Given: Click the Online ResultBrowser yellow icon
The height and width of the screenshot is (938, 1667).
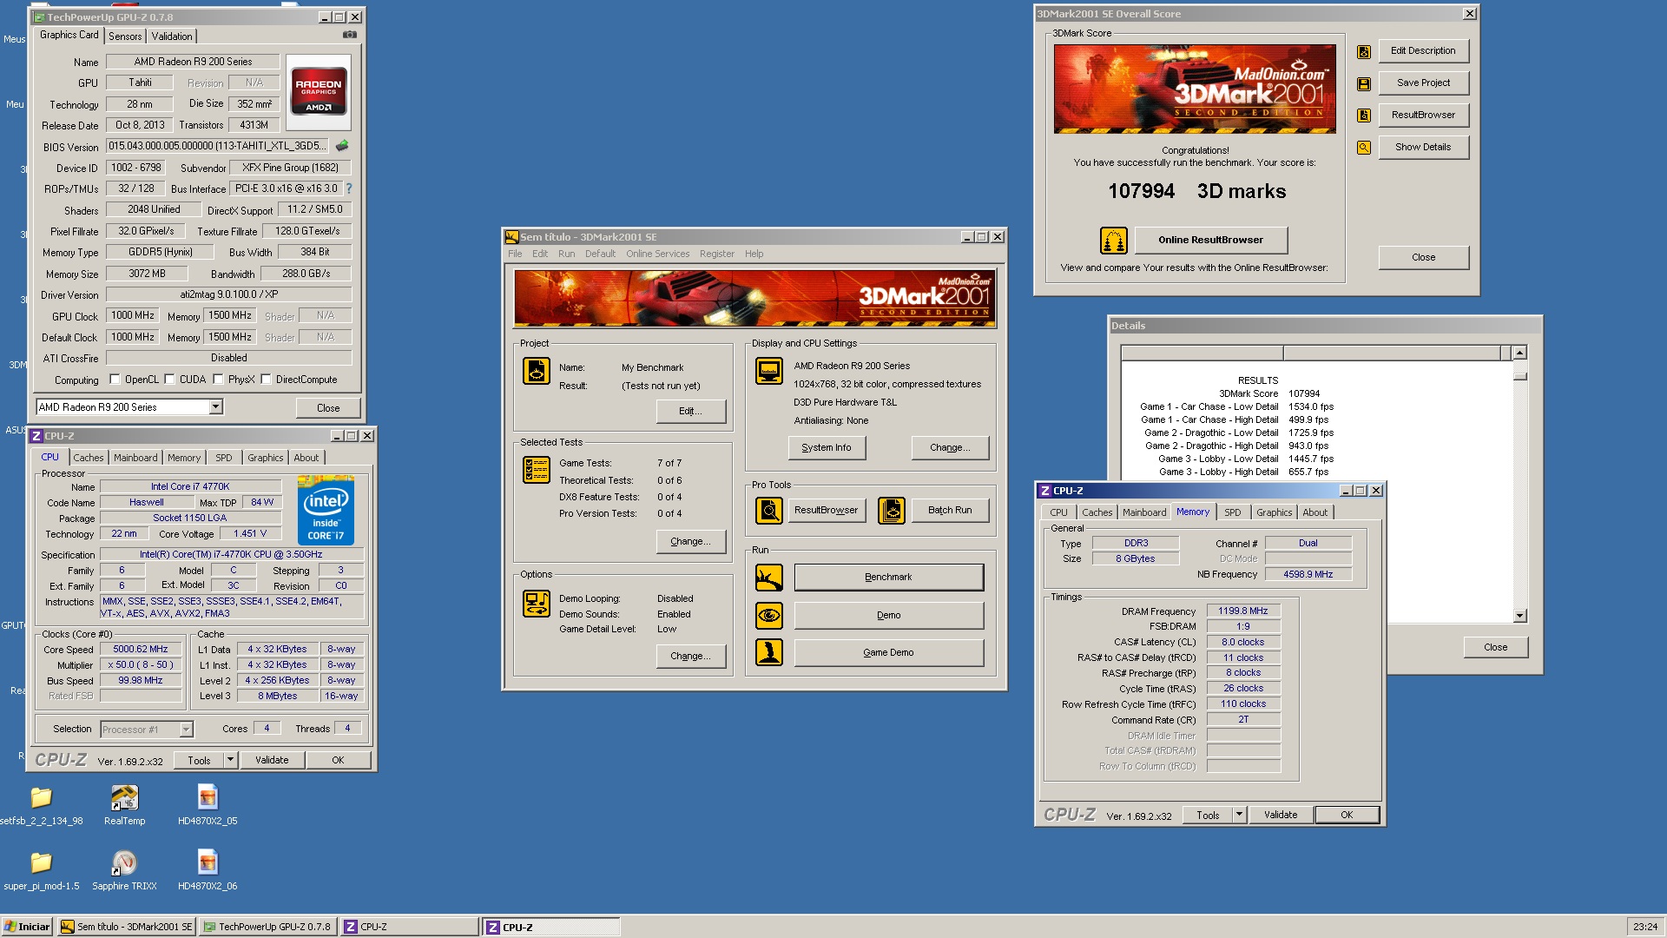Looking at the screenshot, I should [x=1113, y=240].
